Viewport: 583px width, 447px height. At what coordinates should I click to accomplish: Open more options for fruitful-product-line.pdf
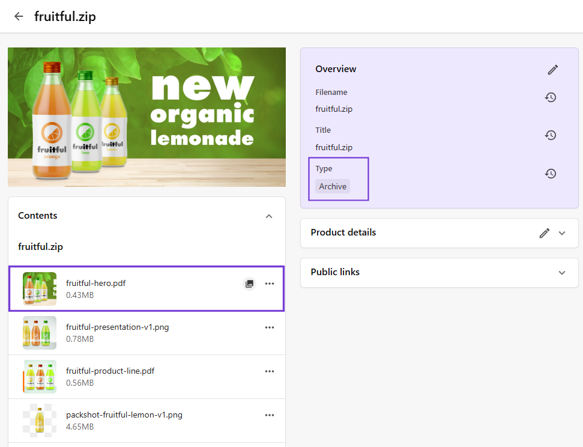270,371
